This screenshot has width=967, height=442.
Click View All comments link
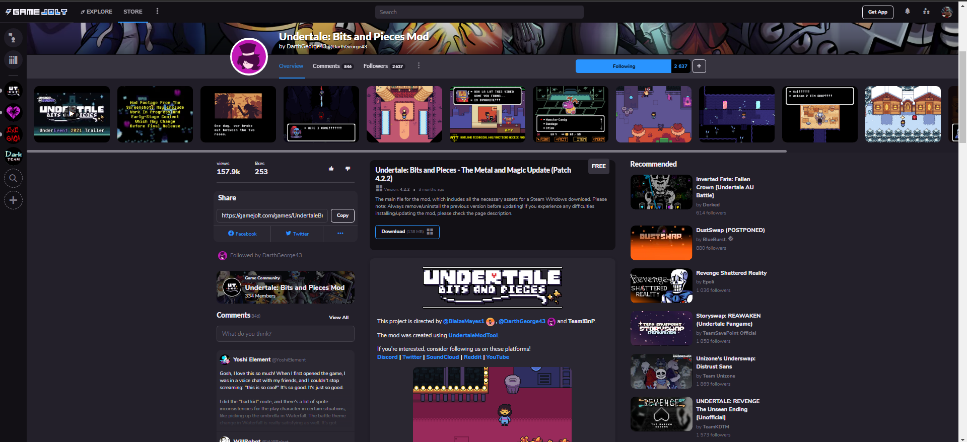click(x=338, y=318)
